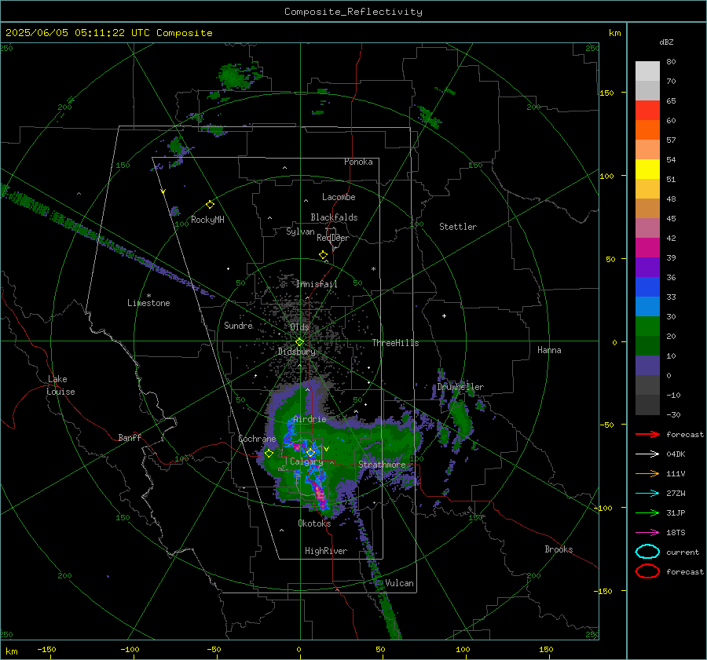Click the magenta 18TS arrow legend icon
This screenshot has height=660, width=707.
pos(647,533)
